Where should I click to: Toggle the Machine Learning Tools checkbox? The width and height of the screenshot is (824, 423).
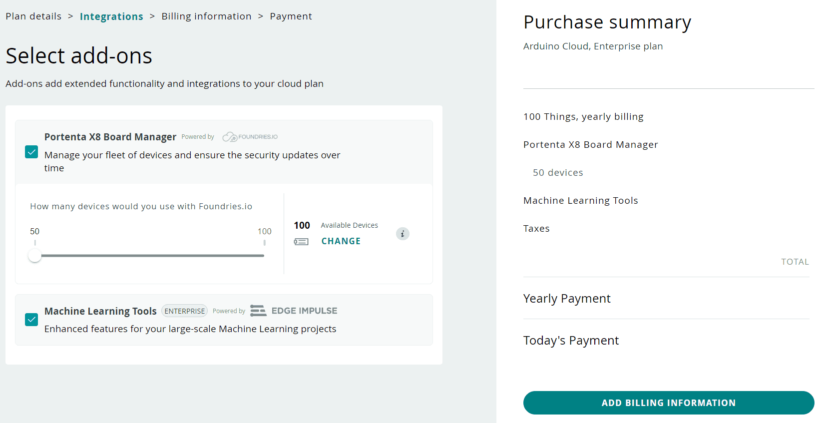pyautogui.click(x=31, y=320)
